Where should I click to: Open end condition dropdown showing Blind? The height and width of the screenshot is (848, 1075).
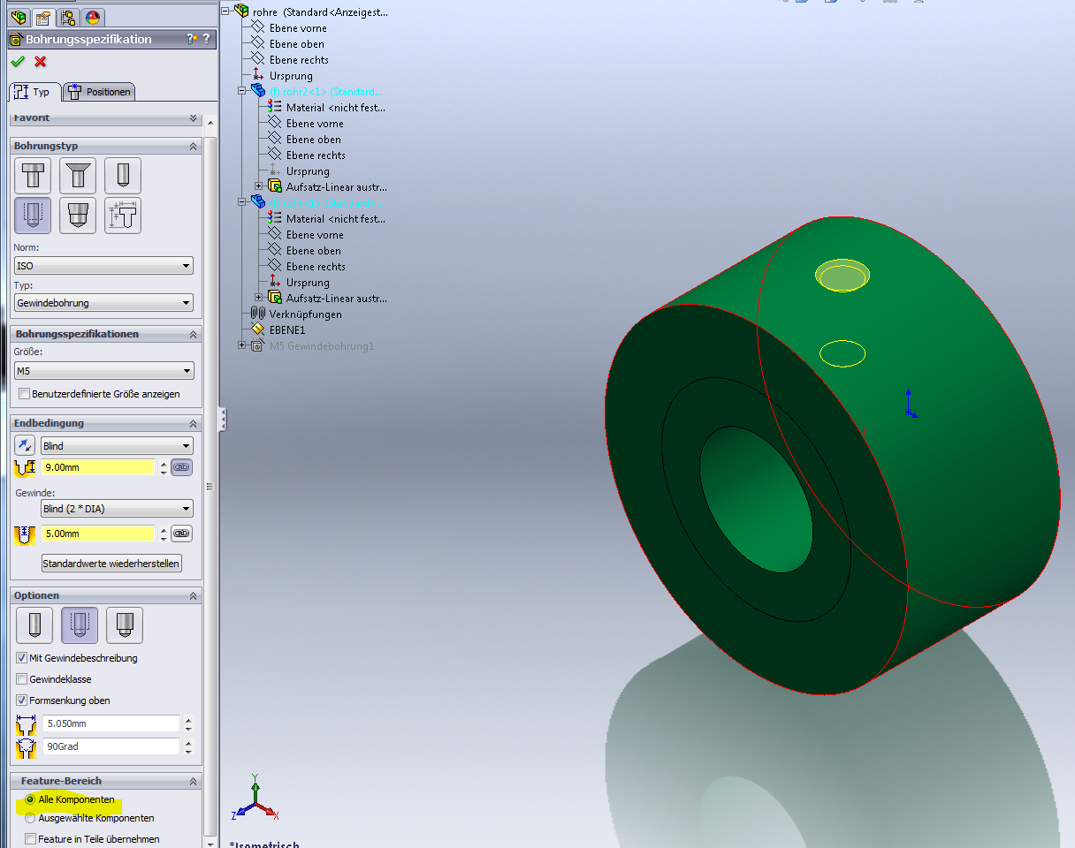coord(117,446)
